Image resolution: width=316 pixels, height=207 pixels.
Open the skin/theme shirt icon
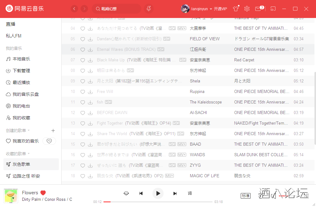tap(236, 9)
